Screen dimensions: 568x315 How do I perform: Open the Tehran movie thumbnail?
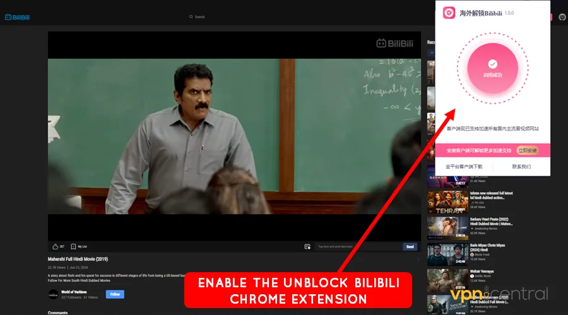(447, 202)
